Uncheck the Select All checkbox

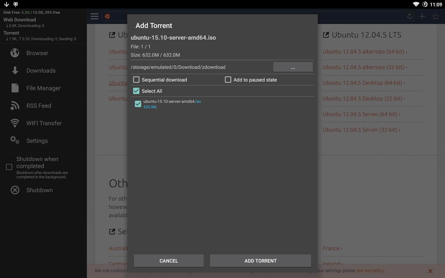pyautogui.click(x=136, y=91)
